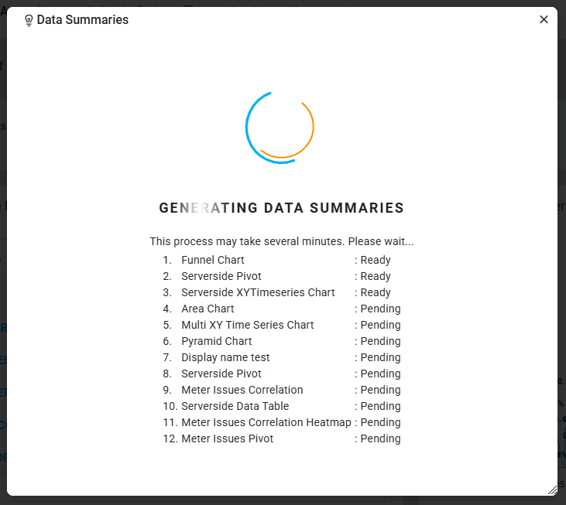Click the Generating Data Summaries heading
The image size is (566, 505).
282,208
